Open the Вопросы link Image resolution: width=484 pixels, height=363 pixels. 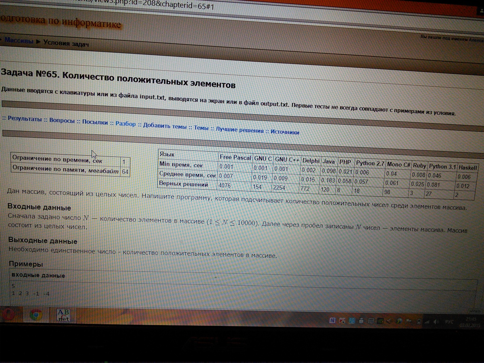62,120
